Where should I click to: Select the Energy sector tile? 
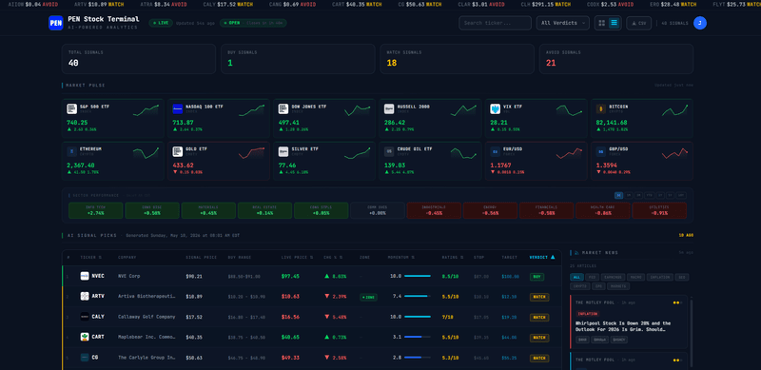pos(490,210)
